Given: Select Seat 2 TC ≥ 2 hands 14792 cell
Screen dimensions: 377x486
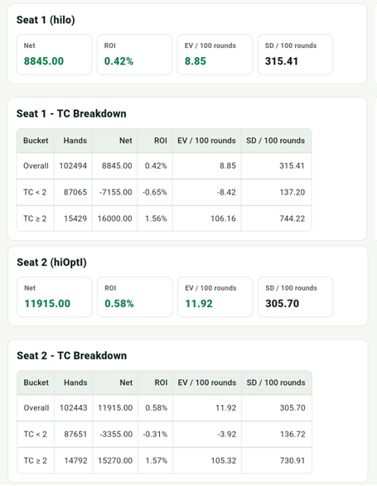Looking at the screenshot, I should 74,460.
